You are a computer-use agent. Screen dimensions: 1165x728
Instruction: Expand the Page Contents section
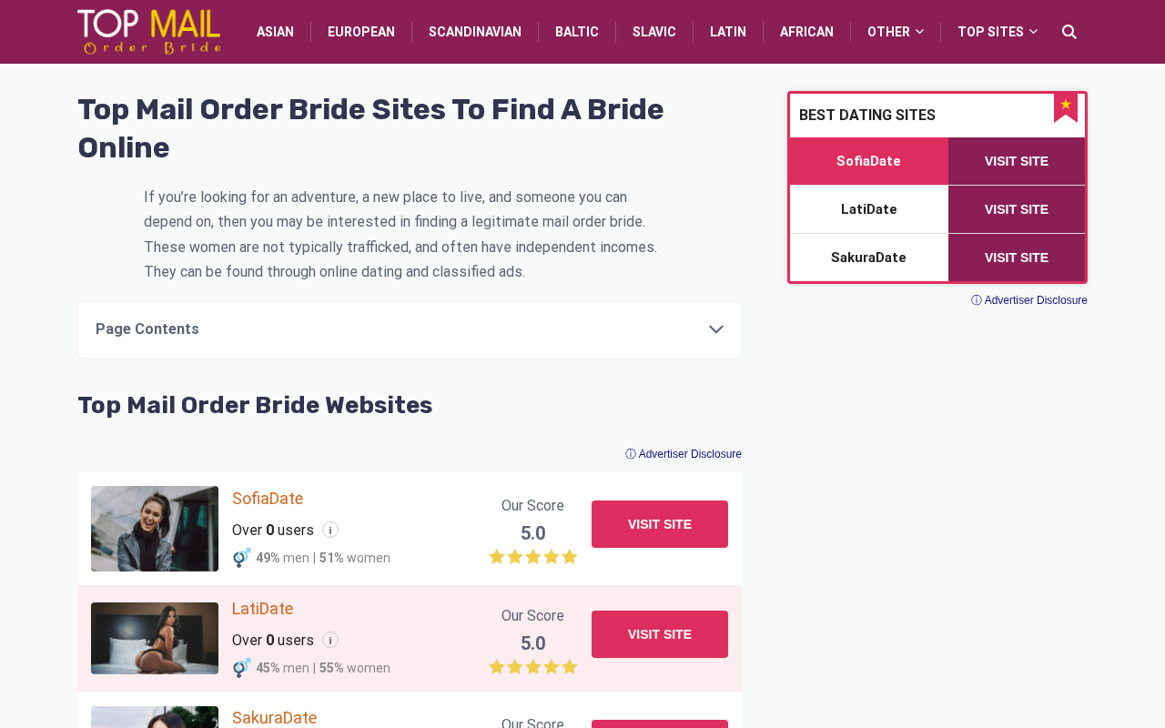[410, 329]
